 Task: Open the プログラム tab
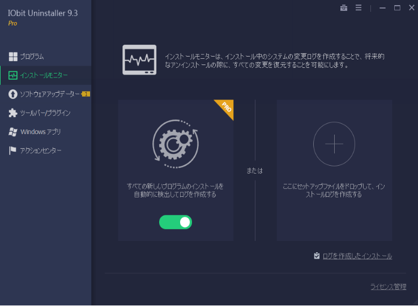tap(45, 57)
